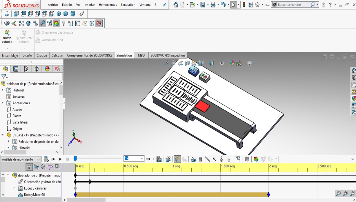Screen dimensions: 356x202
Task: Open the 1x playback speed combo box
Action: point(134,159)
